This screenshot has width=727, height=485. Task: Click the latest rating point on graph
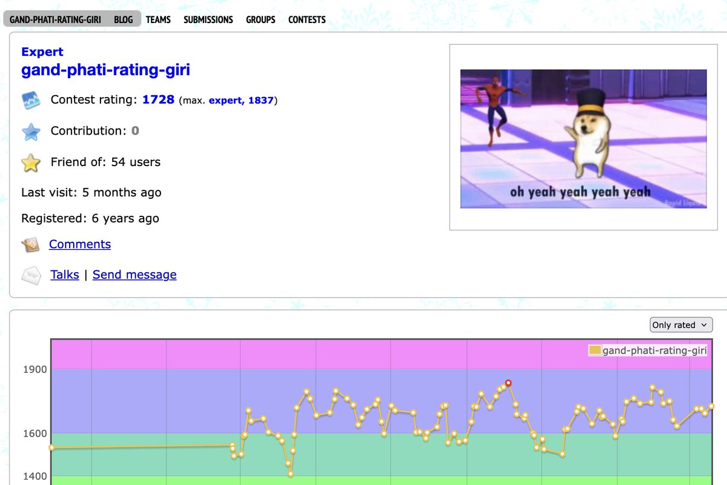pyautogui.click(x=711, y=406)
